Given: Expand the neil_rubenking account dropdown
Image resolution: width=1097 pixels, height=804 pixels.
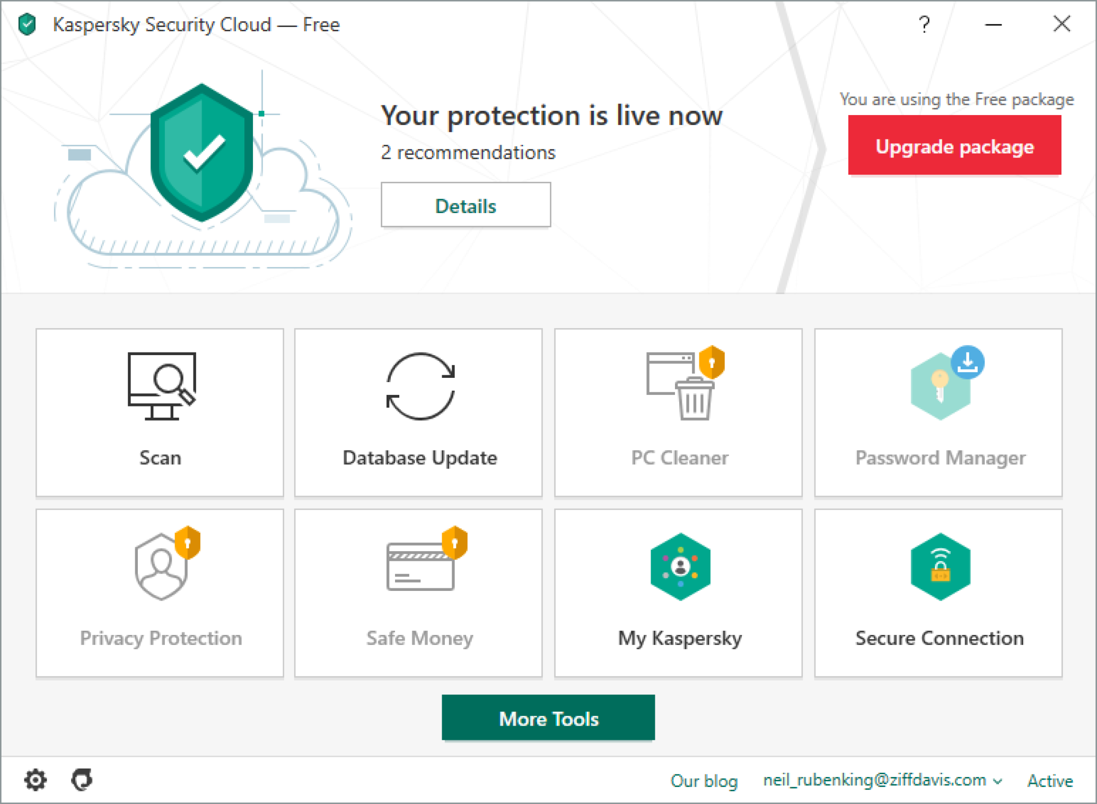Looking at the screenshot, I should pos(882,780).
